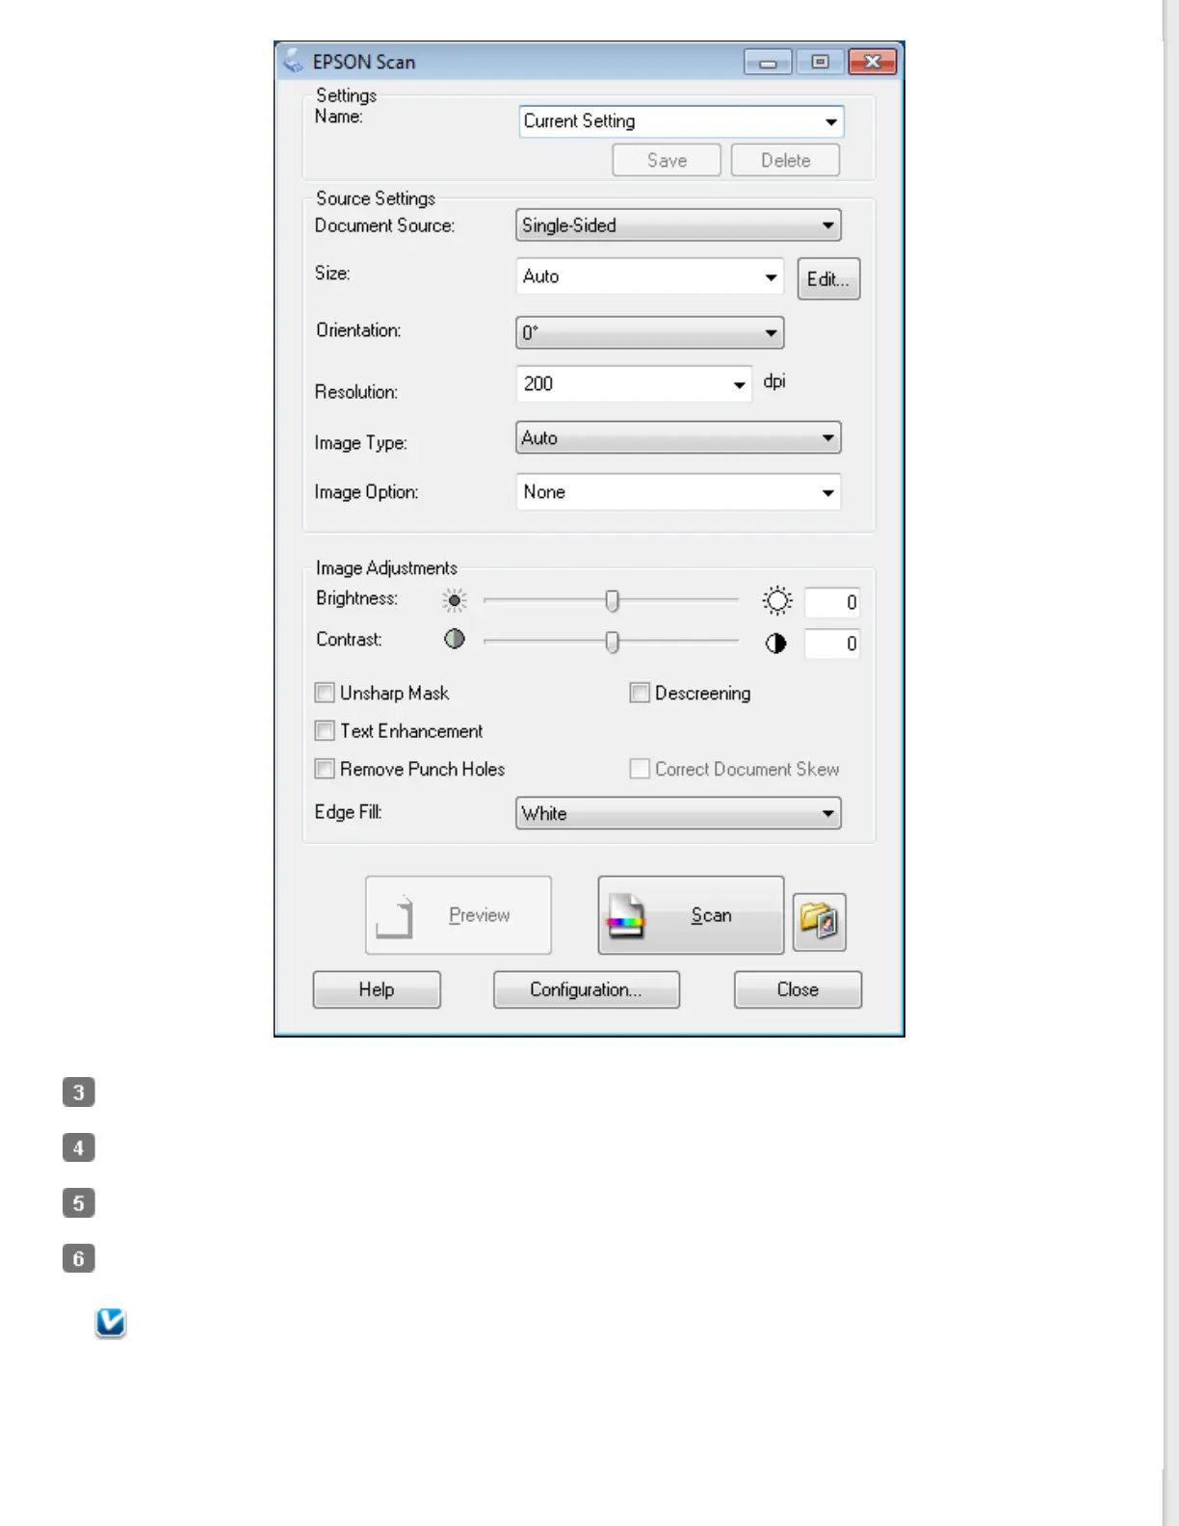The height and width of the screenshot is (1526, 1179).
Task: Toggle Correct Document Skew checkbox
Action: [639, 769]
